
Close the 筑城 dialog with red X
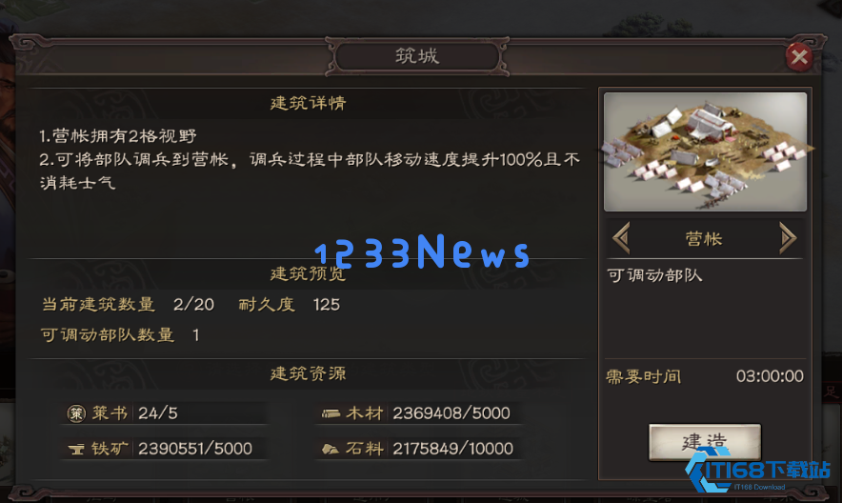799,57
